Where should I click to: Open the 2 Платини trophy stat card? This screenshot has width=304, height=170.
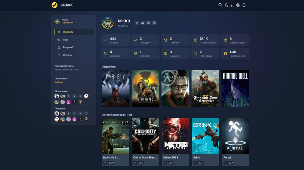175,40
